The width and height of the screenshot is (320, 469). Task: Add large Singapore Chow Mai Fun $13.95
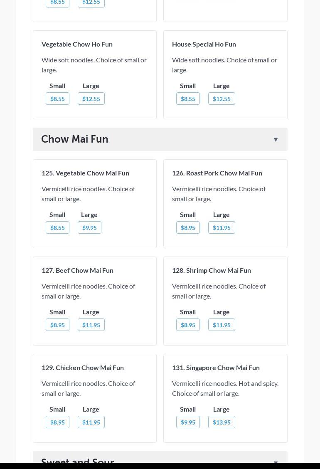pyautogui.click(x=222, y=422)
